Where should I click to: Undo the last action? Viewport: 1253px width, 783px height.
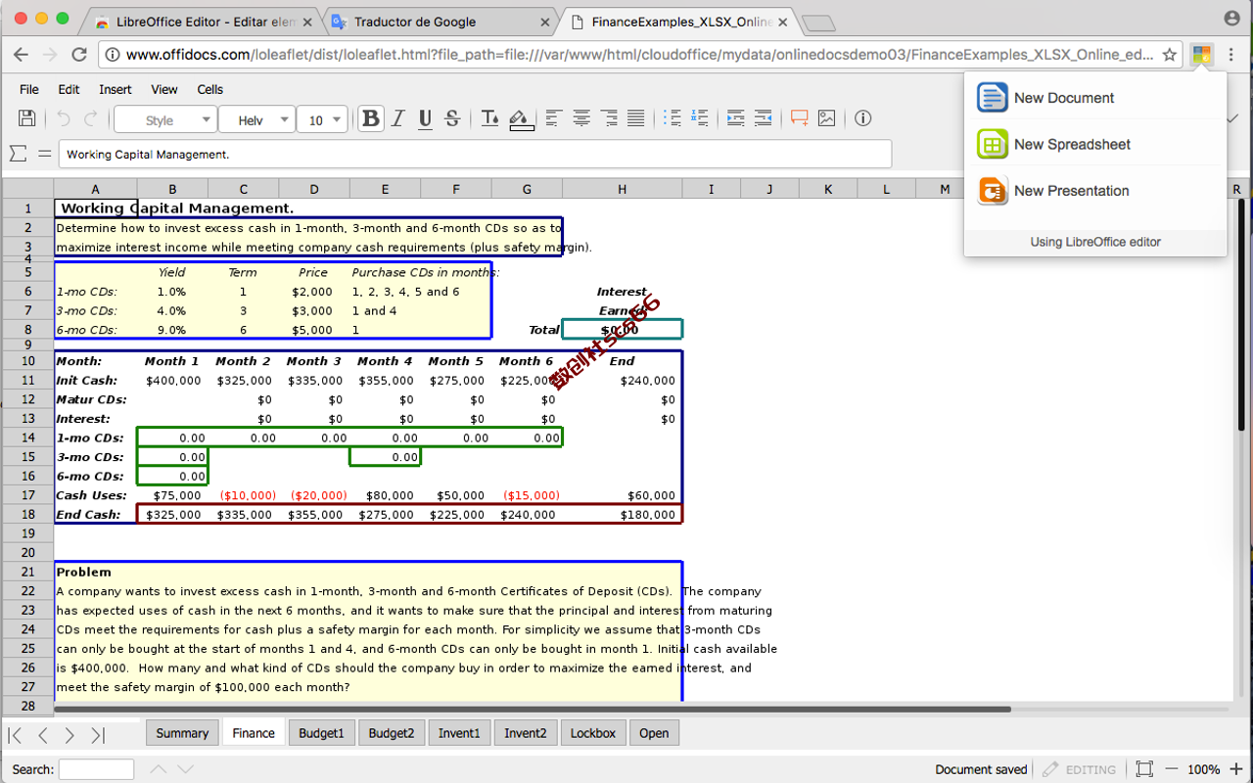[64, 118]
